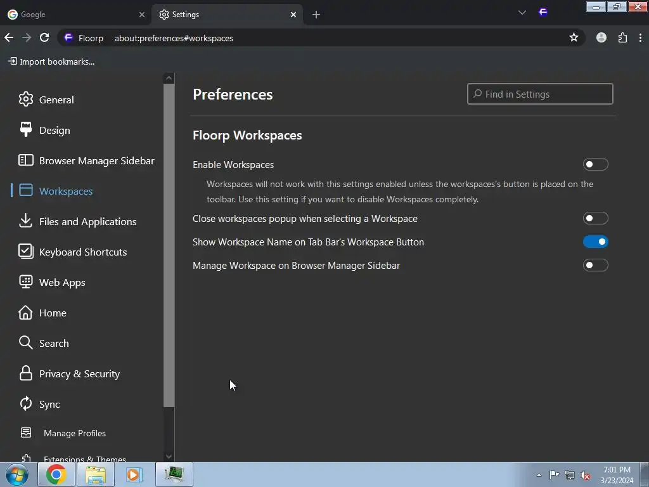Go forward with the forward arrow

(x=27, y=37)
